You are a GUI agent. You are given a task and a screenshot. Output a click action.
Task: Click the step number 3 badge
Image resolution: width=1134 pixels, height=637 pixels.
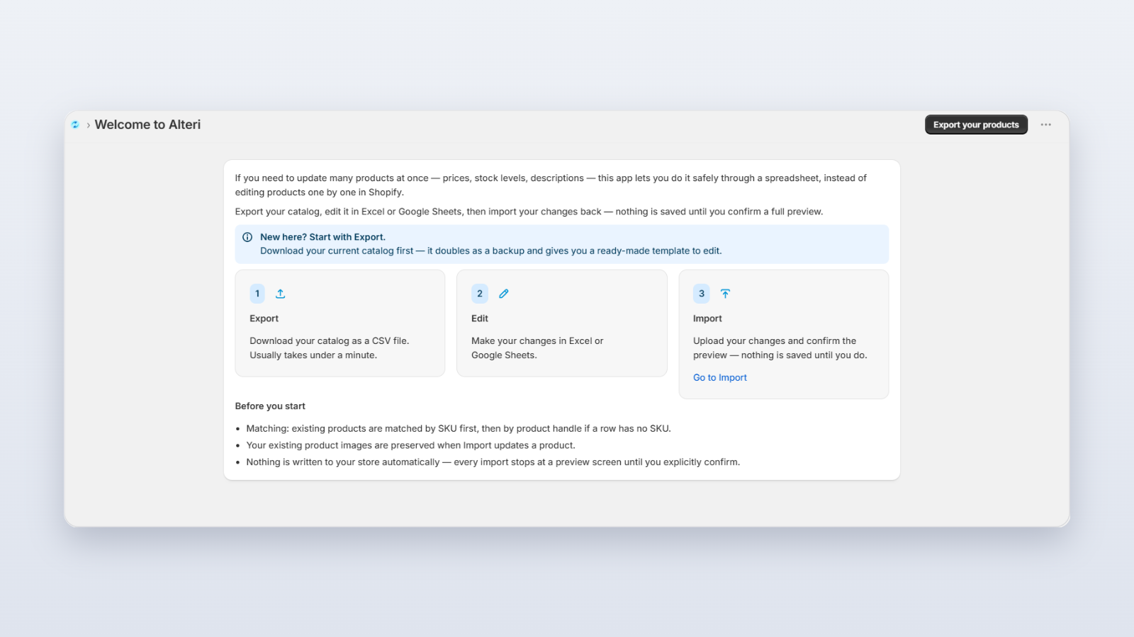(x=702, y=294)
